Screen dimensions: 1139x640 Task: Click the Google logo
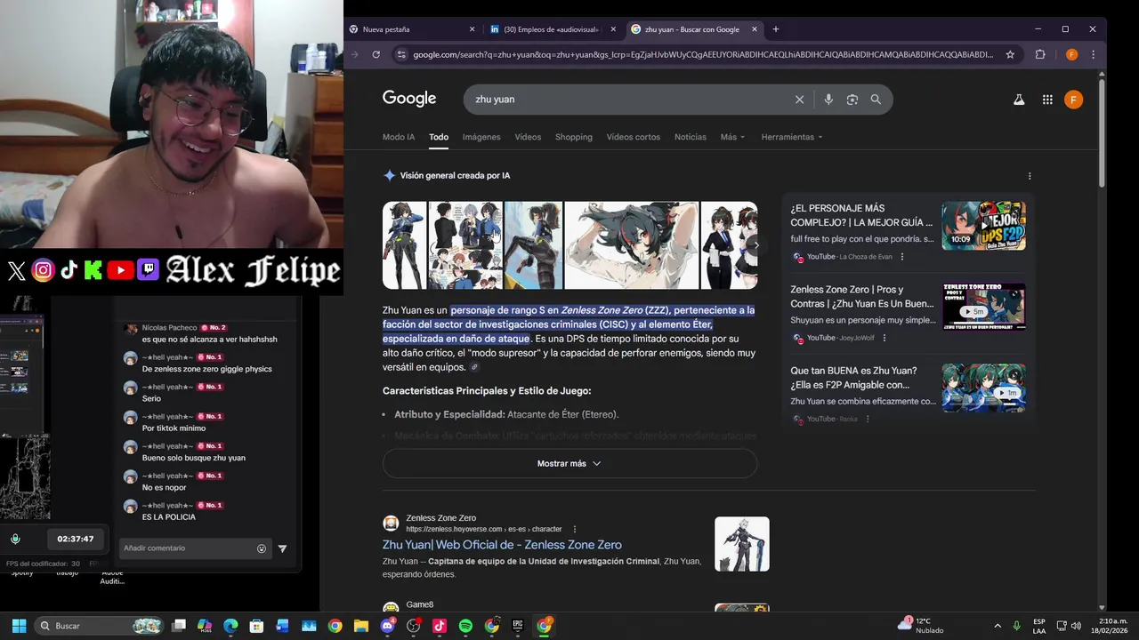[x=409, y=99]
